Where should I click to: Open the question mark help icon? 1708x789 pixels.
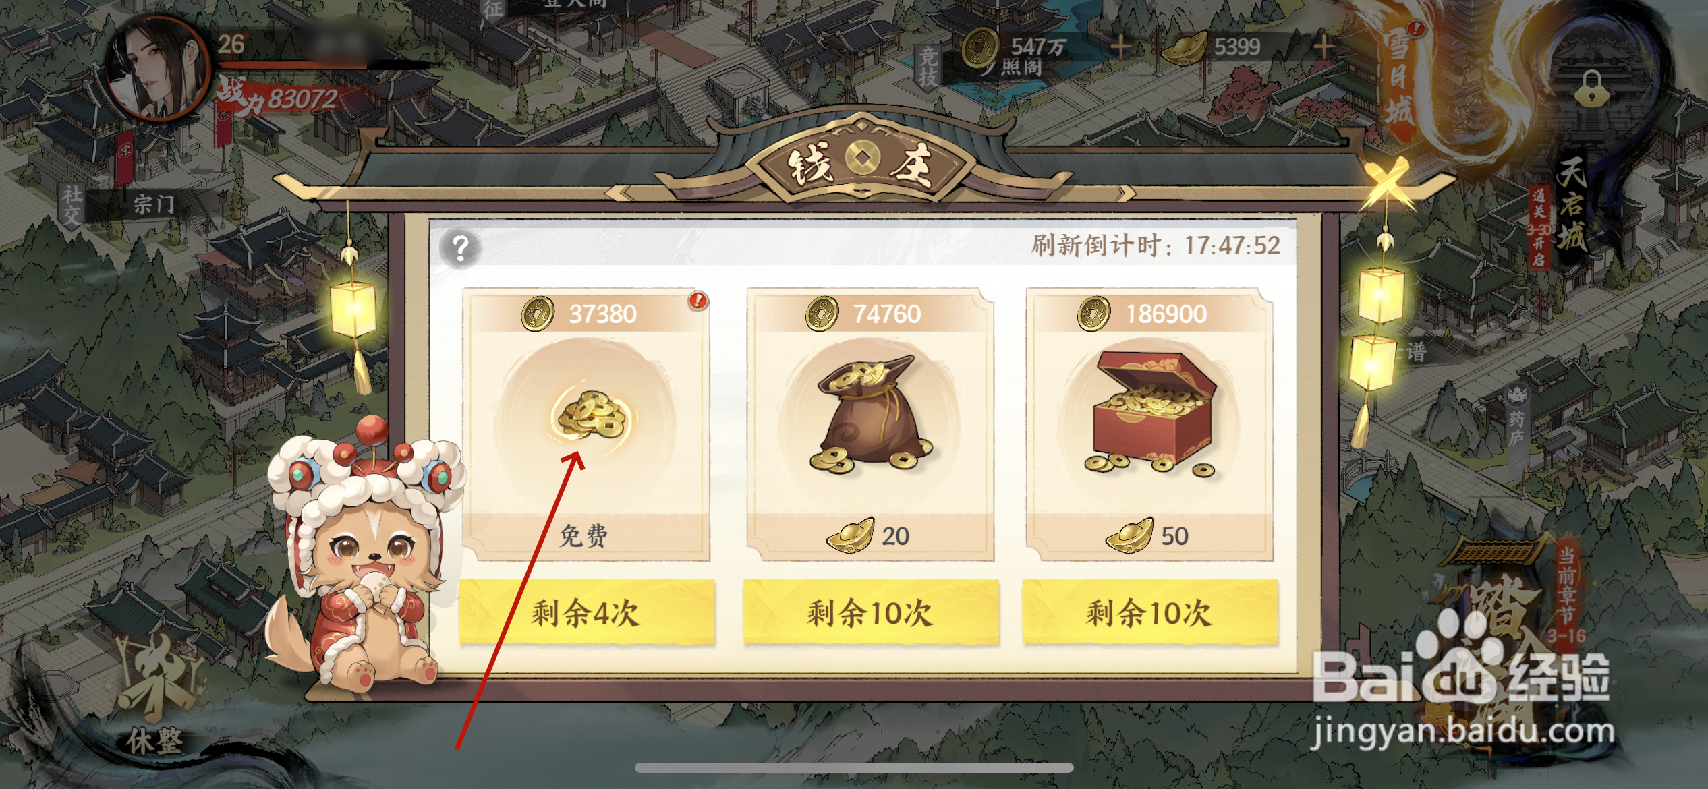(460, 248)
